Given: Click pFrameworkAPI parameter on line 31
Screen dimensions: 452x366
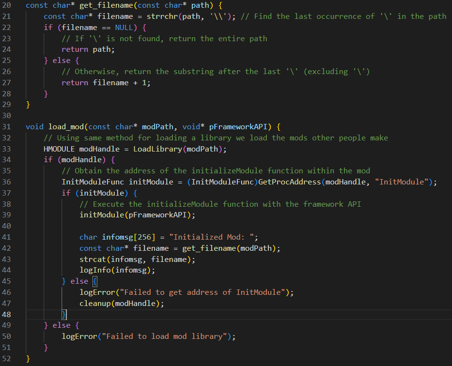Looking at the screenshot, I should 238,127.
